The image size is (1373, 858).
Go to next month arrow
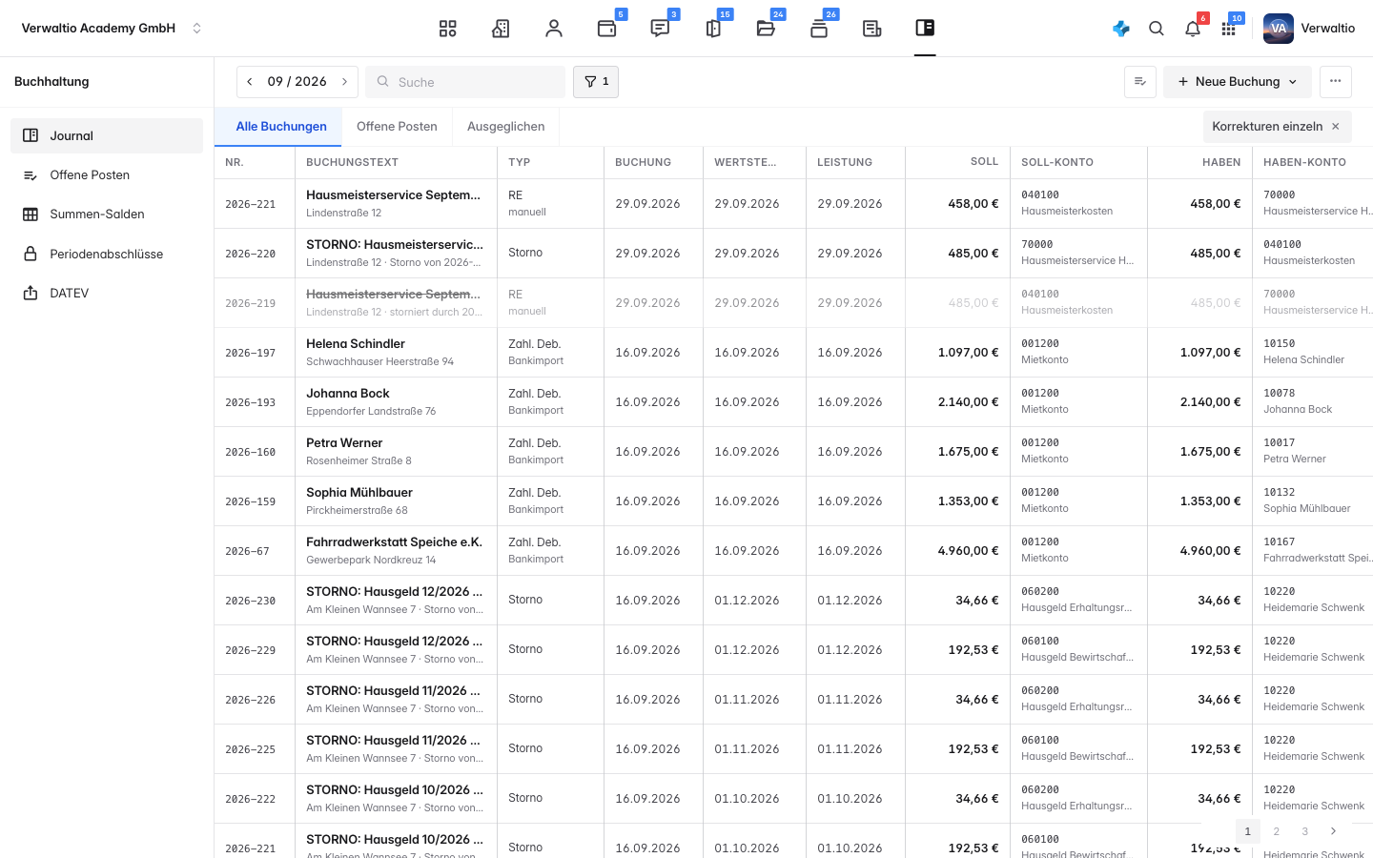(344, 82)
